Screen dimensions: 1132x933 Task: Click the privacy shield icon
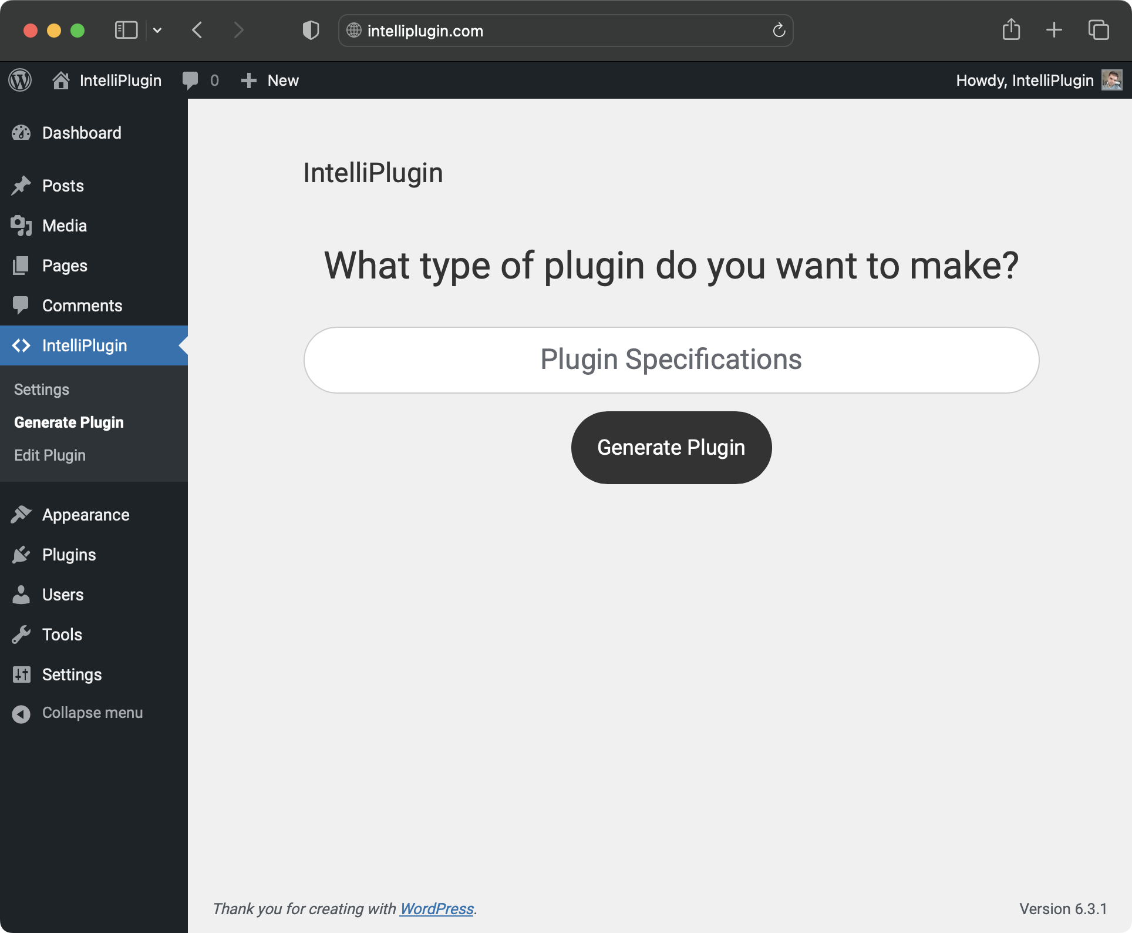(x=311, y=30)
